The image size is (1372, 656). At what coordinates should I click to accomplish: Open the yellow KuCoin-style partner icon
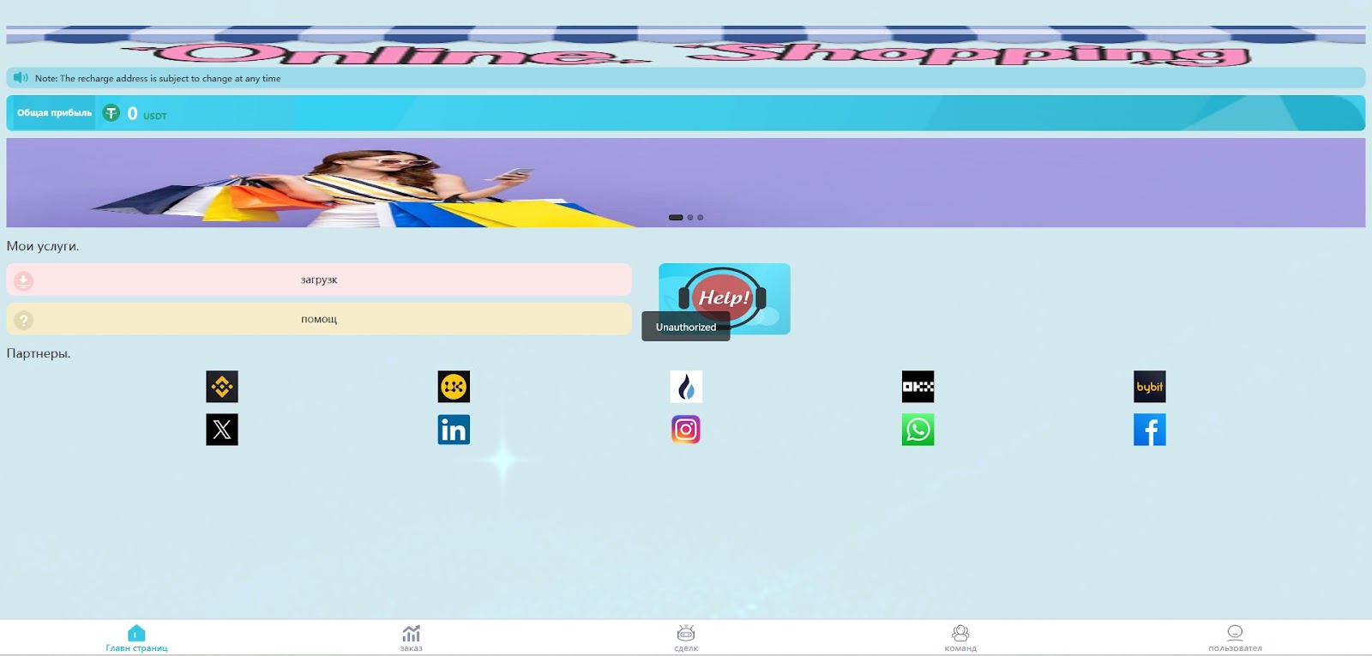click(x=454, y=387)
